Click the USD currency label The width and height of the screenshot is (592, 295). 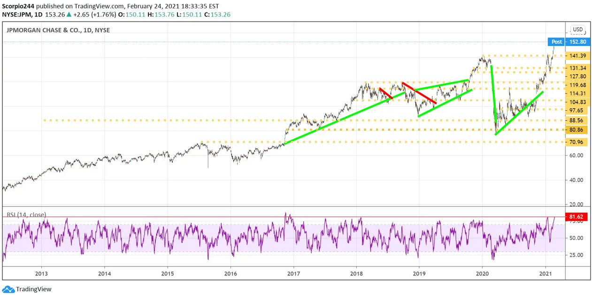tap(578, 30)
